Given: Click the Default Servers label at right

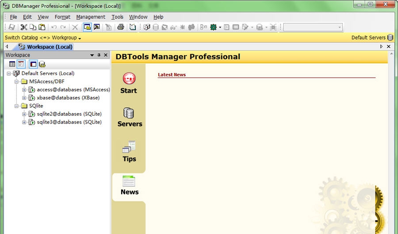Looking at the screenshot, I should pyautogui.click(x=368, y=38).
